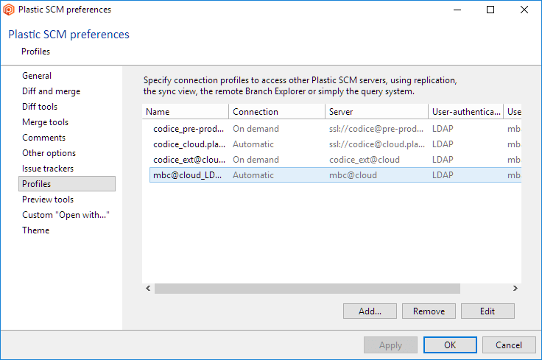Viewport: 542px width, 360px height.
Task: Maximize the preferences window
Action: pyautogui.click(x=490, y=10)
